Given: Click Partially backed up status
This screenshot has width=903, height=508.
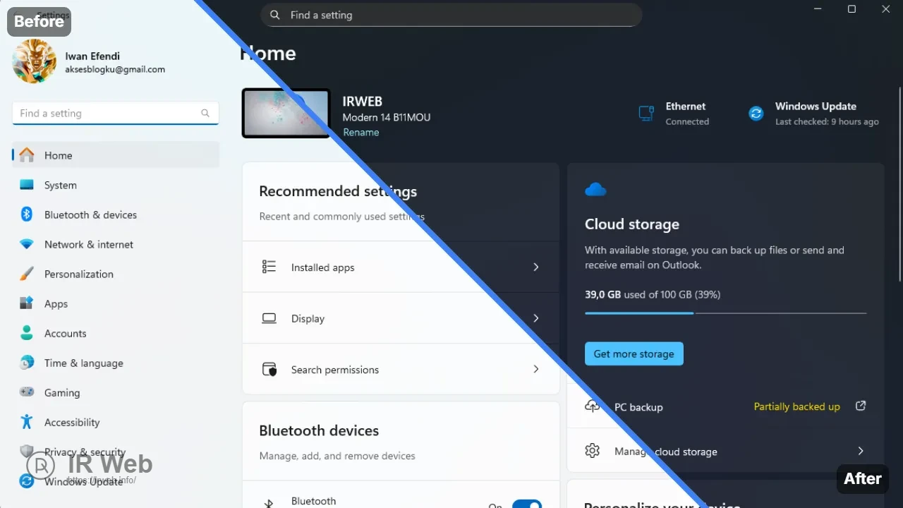Looking at the screenshot, I should 797,406.
